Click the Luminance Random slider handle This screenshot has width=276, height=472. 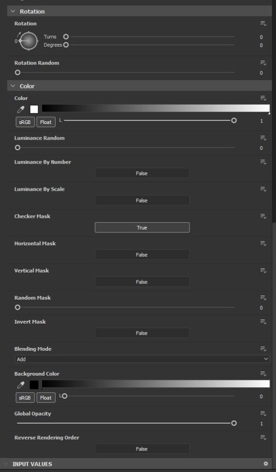click(17, 147)
